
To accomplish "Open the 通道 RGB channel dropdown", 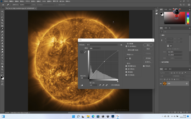I will coord(95,48).
